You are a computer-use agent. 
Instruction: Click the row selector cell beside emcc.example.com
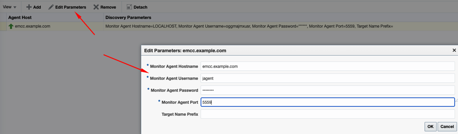click(x=3, y=26)
